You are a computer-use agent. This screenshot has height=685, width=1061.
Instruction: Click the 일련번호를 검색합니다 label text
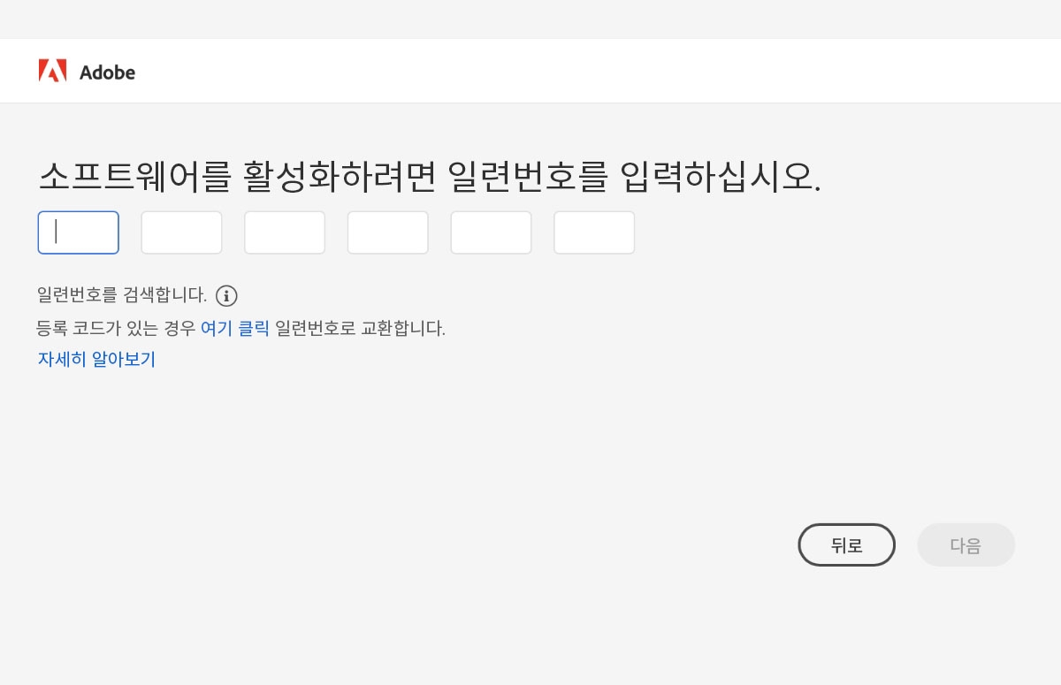pyautogui.click(x=122, y=295)
